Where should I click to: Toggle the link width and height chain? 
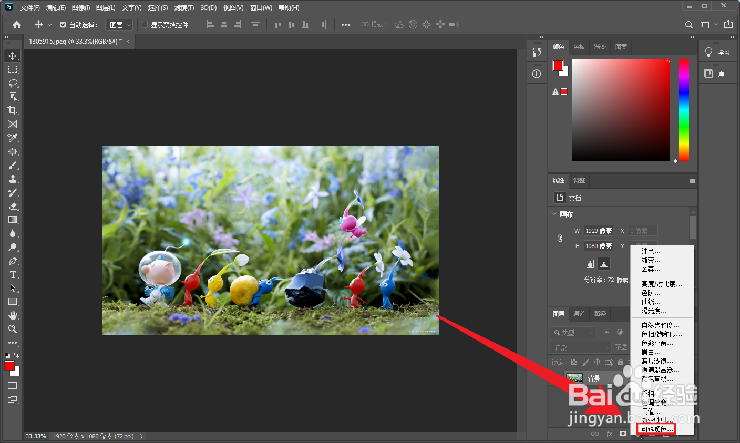tap(560, 238)
